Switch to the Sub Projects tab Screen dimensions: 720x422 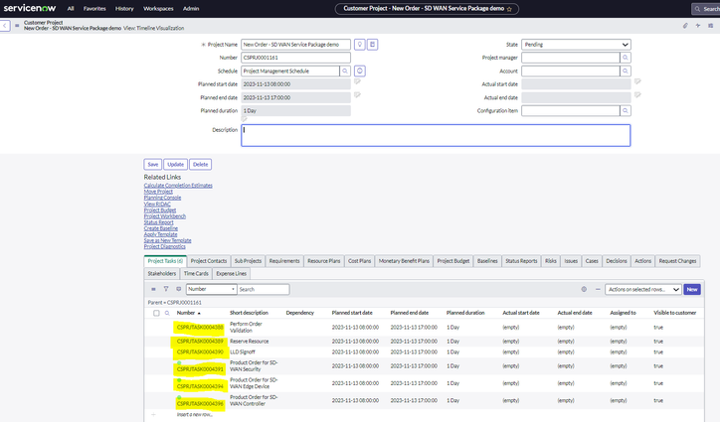click(248, 261)
